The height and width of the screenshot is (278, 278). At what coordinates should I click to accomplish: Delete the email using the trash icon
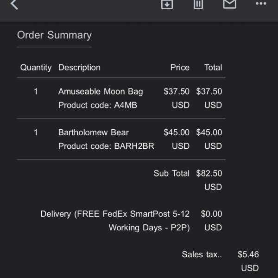[198, 4]
